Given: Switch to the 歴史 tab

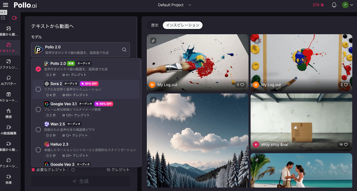Looking at the screenshot, I should coord(155,25).
